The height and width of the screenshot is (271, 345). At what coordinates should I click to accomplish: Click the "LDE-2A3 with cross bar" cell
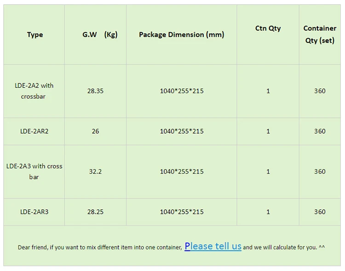tap(34, 171)
